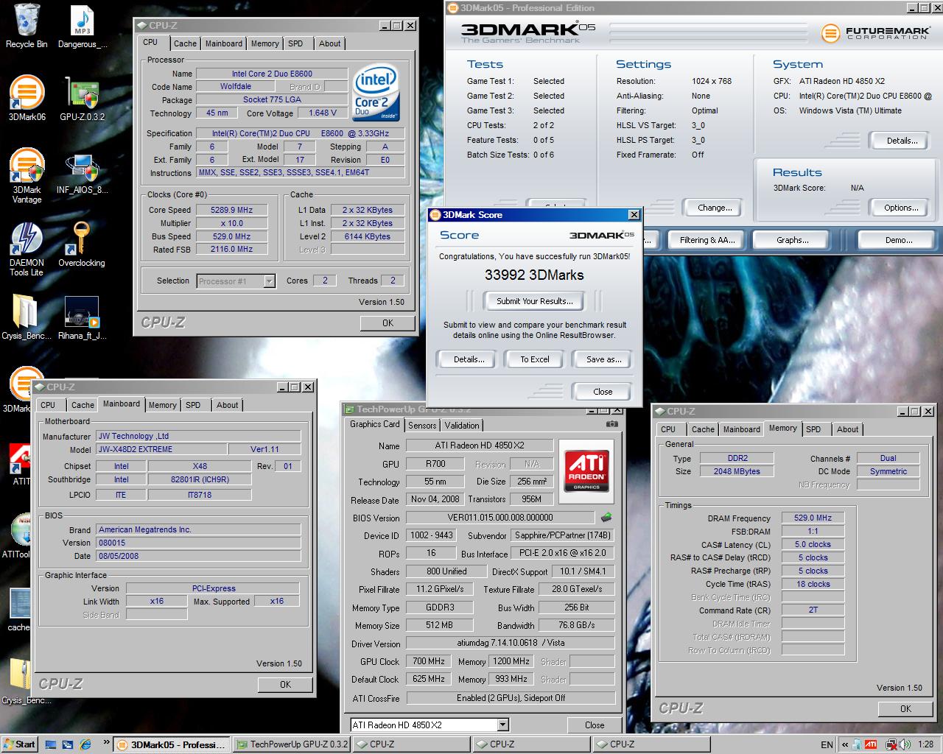Open the About tab in the top CPU-Z window
Image resolution: width=943 pixels, height=754 pixels.
pyautogui.click(x=329, y=43)
